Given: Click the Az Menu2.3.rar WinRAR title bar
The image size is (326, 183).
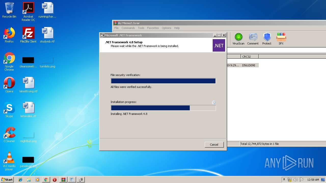Looking at the screenshot, I should click(x=219, y=23).
